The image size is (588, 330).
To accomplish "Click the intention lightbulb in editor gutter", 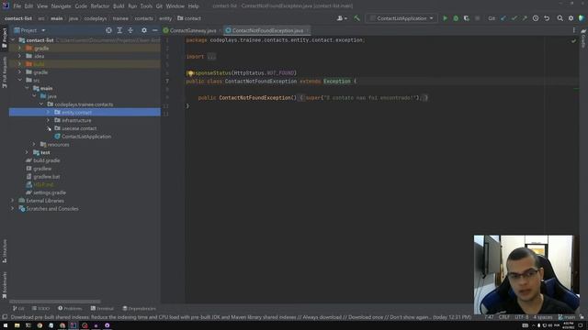I will pos(190,73).
